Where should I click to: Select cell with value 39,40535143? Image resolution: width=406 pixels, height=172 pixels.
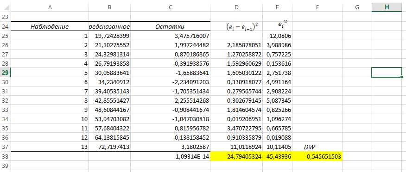(x=109, y=91)
